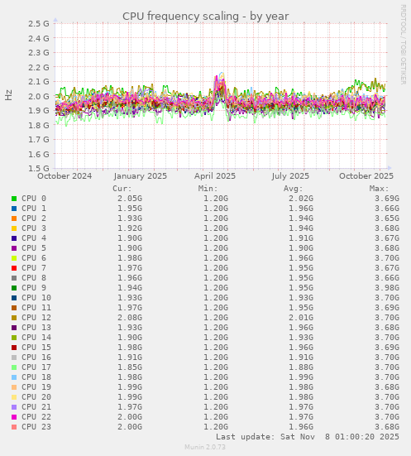Click CPU 9 max value 3.98G
This screenshot has height=456, width=411.
pyautogui.click(x=387, y=288)
